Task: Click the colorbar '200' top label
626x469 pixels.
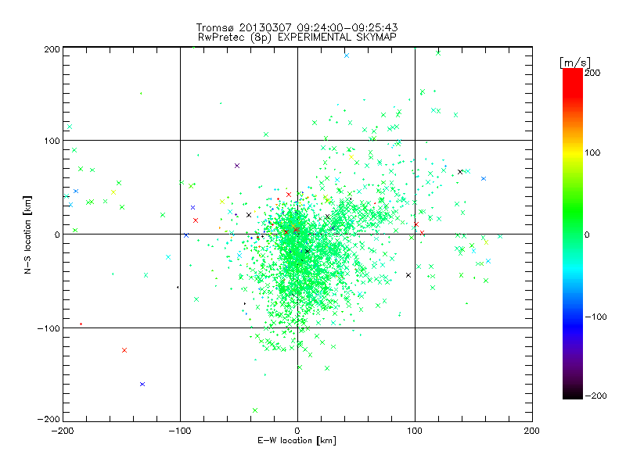Action: tap(592, 73)
